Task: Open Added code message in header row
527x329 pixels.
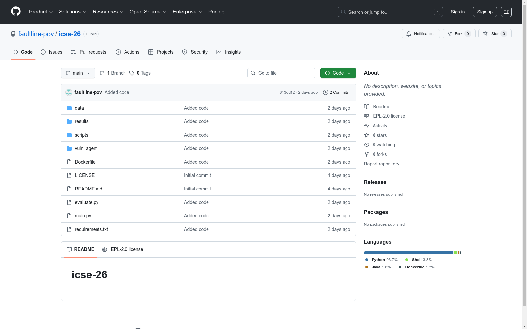Action: [117, 92]
